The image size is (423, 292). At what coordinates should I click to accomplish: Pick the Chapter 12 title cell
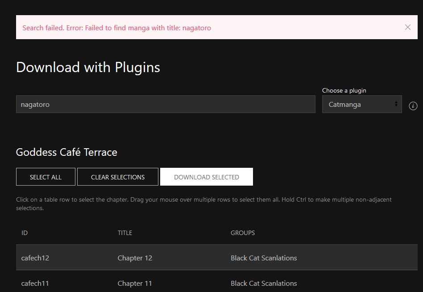tap(135, 258)
